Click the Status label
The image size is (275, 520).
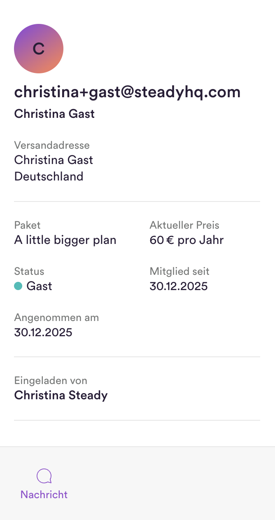click(29, 271)
